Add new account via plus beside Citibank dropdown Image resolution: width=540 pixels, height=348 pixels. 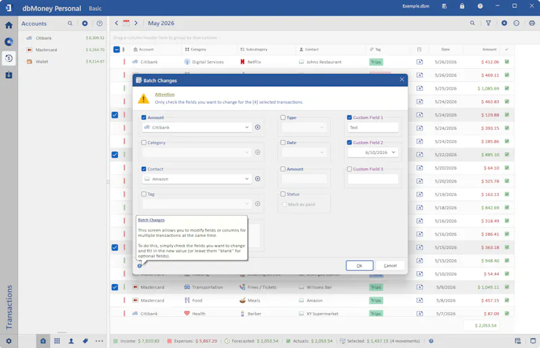[x=258, y=127]
